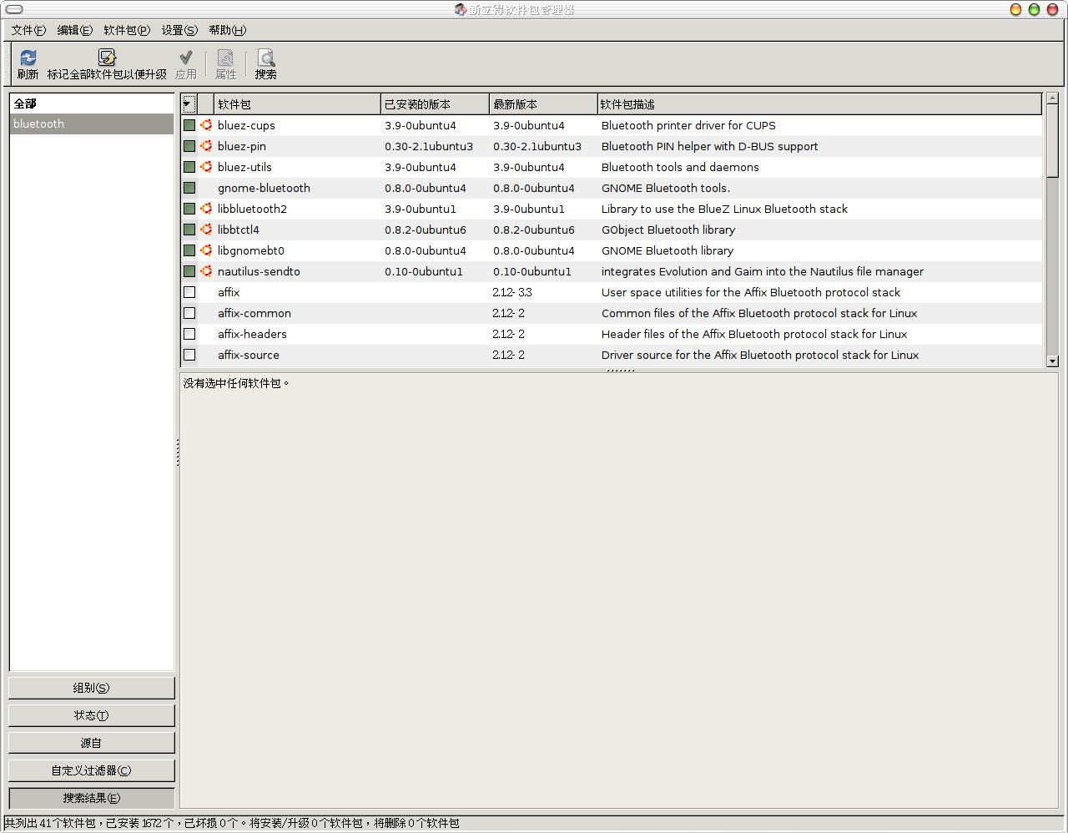This screenshot has width=1068, height=833.
Task: Click Ubuntu support icon for bluez-cups
Action: click(x=206, y=125)
